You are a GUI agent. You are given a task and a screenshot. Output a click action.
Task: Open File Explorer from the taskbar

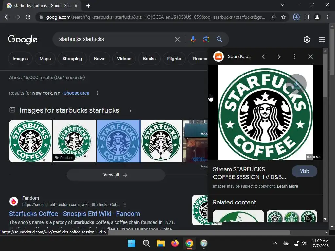tap(160, 243)
